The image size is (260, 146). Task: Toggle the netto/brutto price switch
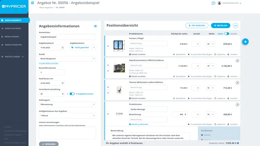point(226,34)
